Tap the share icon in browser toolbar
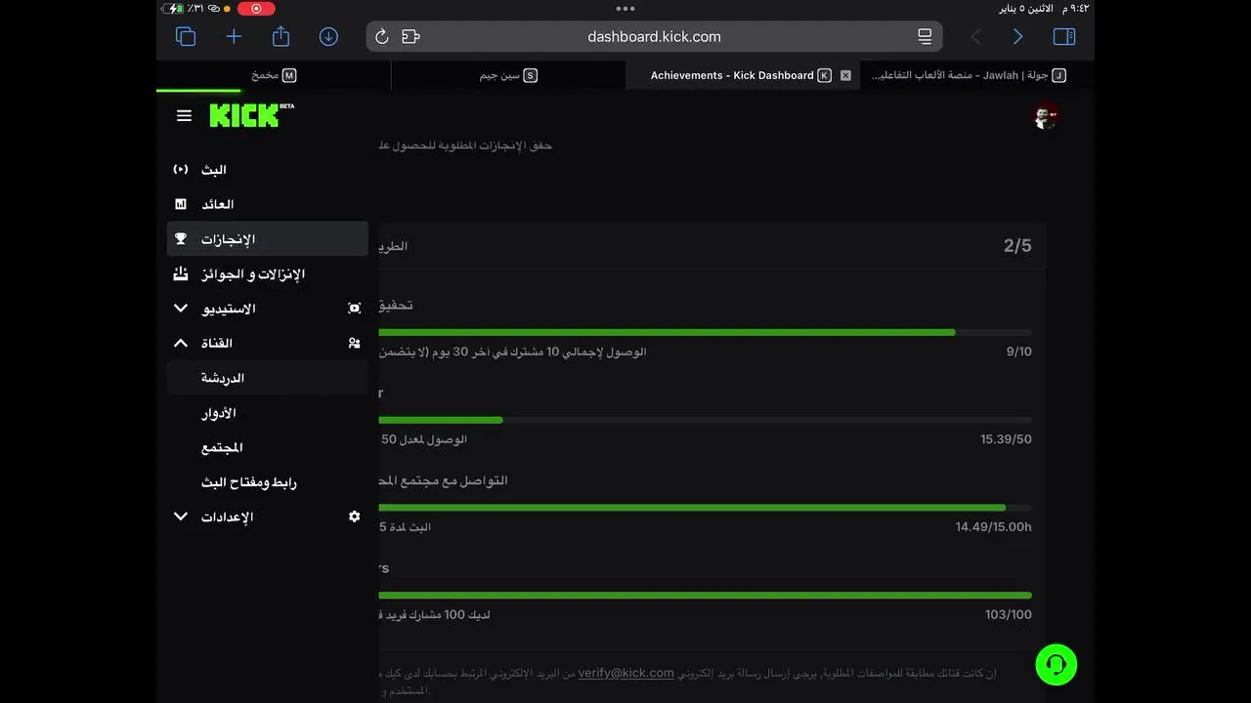The width and height of the screenshot is (1251, 703). click(x=280, y=36)
